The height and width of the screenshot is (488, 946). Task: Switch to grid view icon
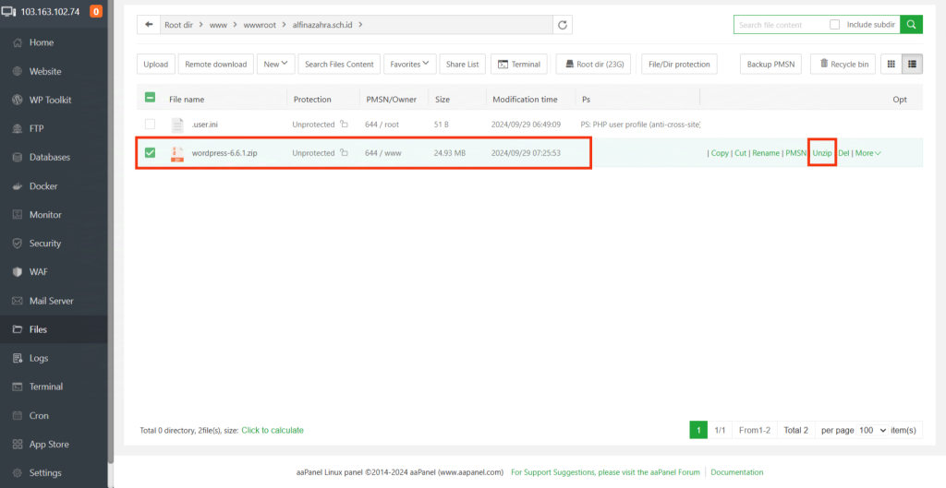(x=891, y=64)
